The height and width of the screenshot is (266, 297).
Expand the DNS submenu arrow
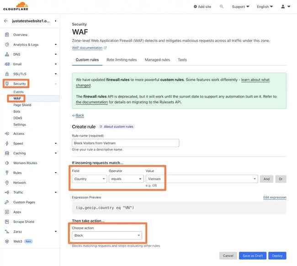pos(56,54)
